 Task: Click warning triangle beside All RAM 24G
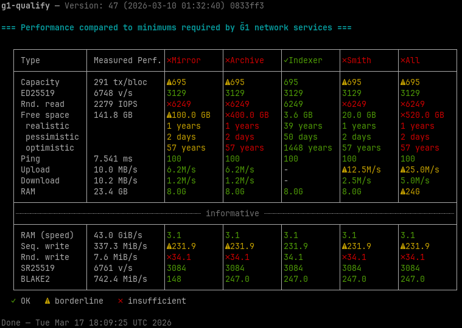pos(403,191)
